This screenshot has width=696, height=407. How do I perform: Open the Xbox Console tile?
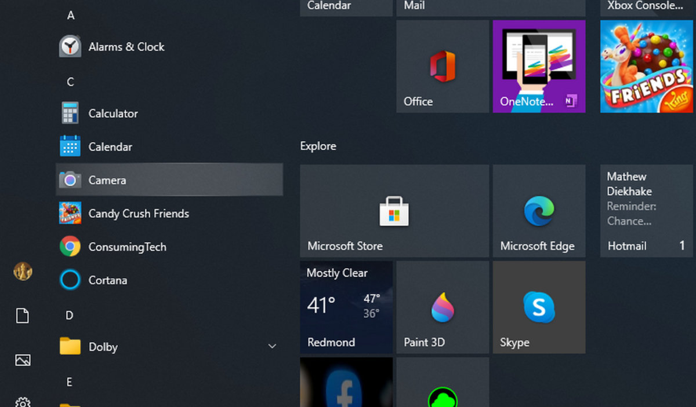[647, 8]
